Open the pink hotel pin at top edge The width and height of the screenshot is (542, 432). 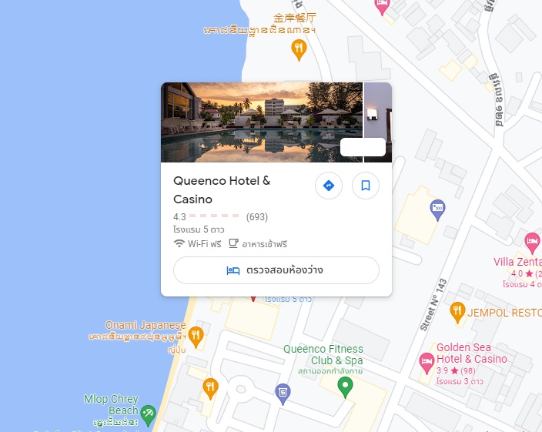[x=382, y=6]
